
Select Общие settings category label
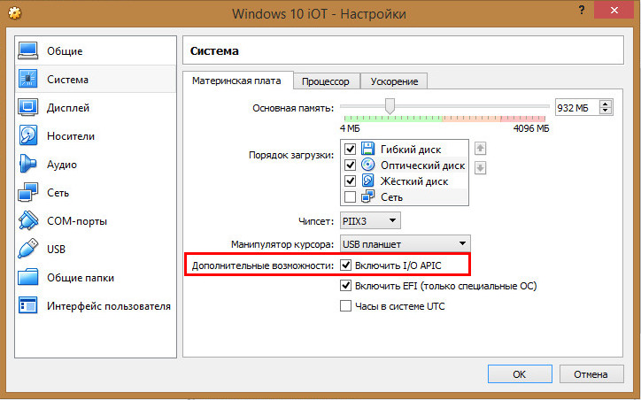[x=65, y=51]
